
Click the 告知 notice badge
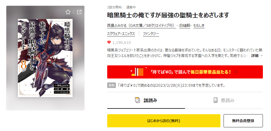pos(111,85)
